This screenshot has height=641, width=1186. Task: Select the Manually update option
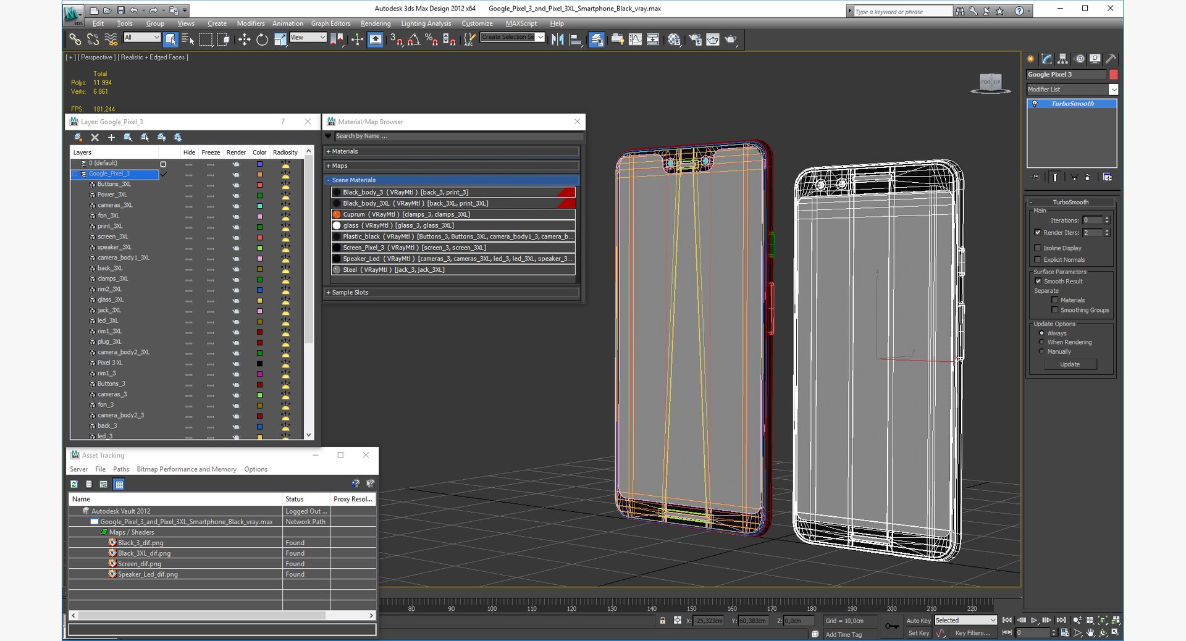[1041, 351]
